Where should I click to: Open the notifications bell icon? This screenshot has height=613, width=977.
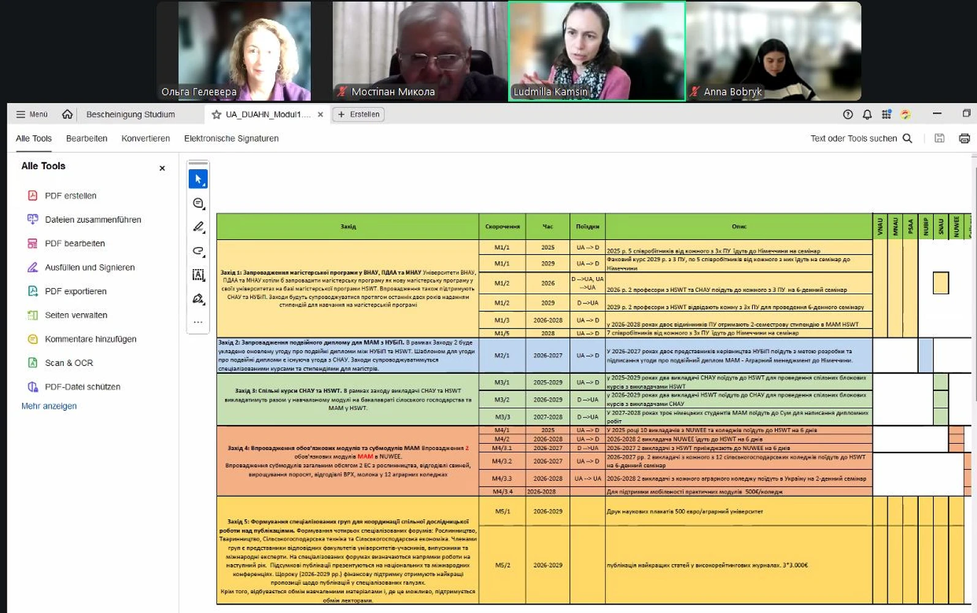tap(867, 114)
